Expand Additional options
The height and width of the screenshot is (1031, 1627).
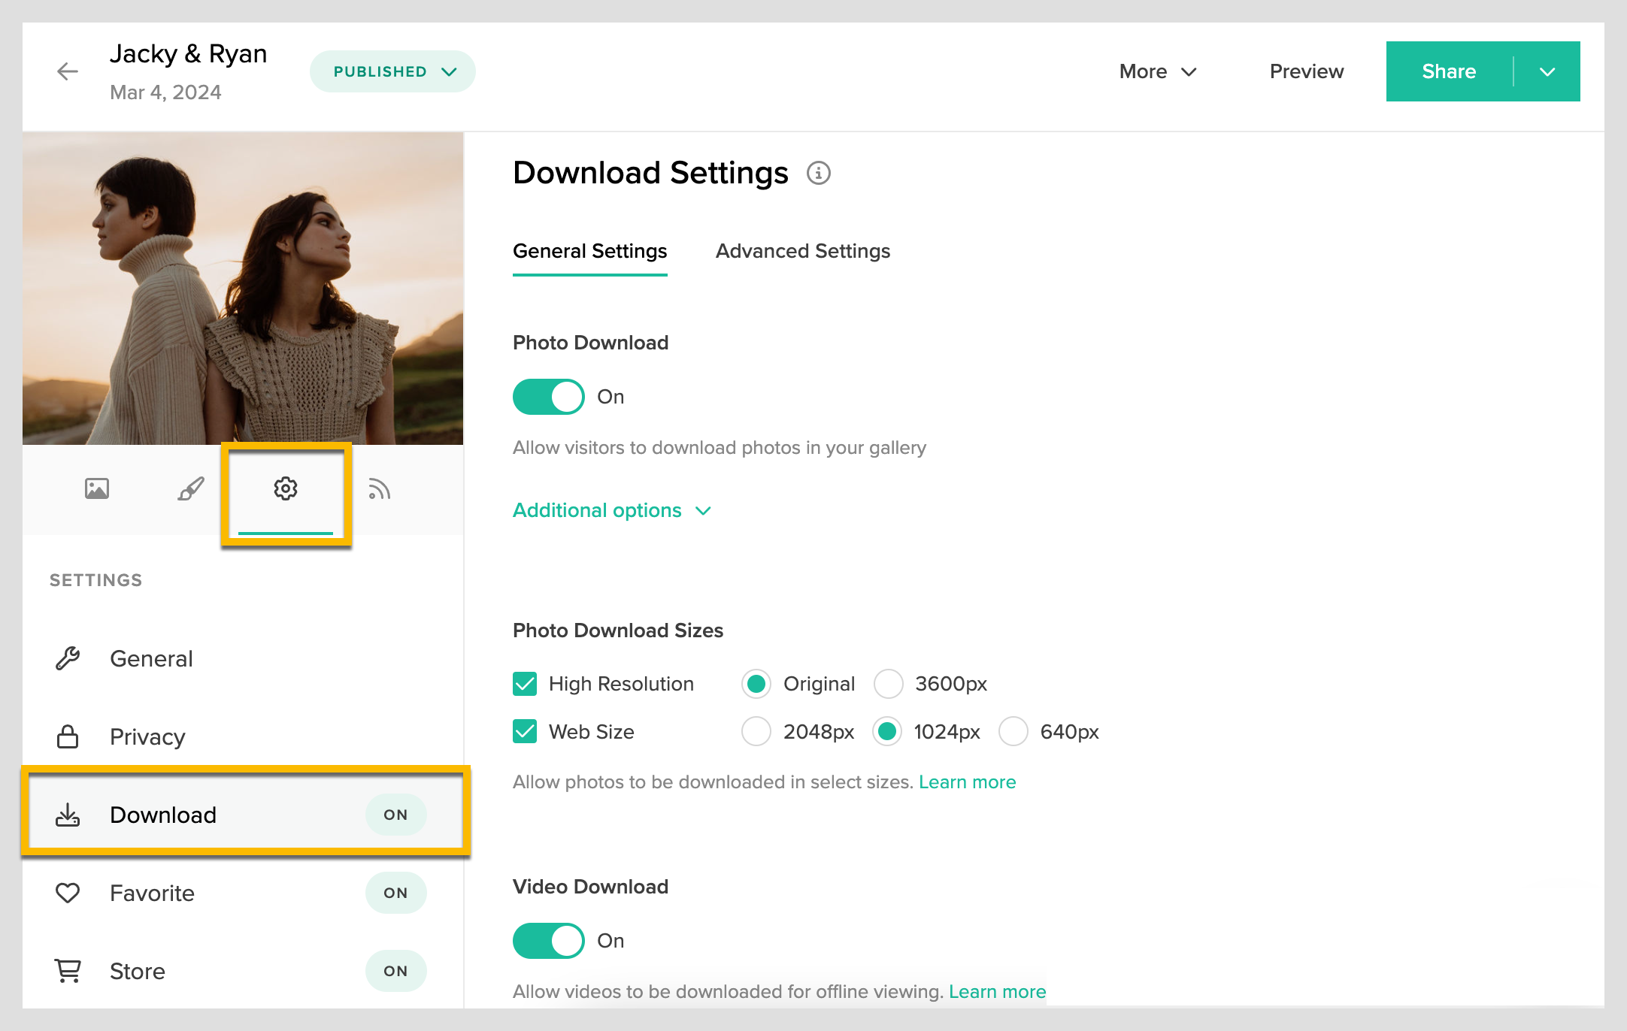(611, 510)
